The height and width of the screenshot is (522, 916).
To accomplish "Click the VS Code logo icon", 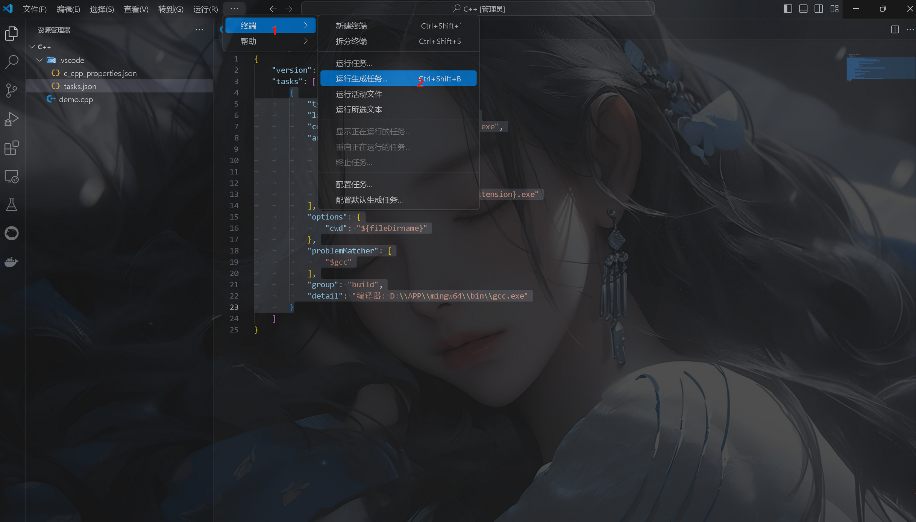I will pyautogui.click(x=8, y=9).
